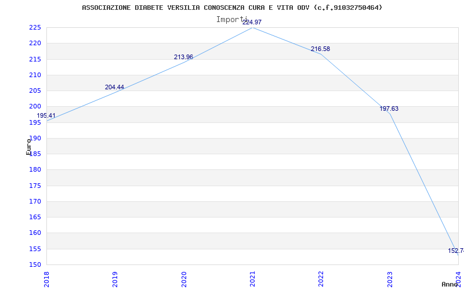Click the 205 y-axis tick value
The image size is (464, 290).
35,90
